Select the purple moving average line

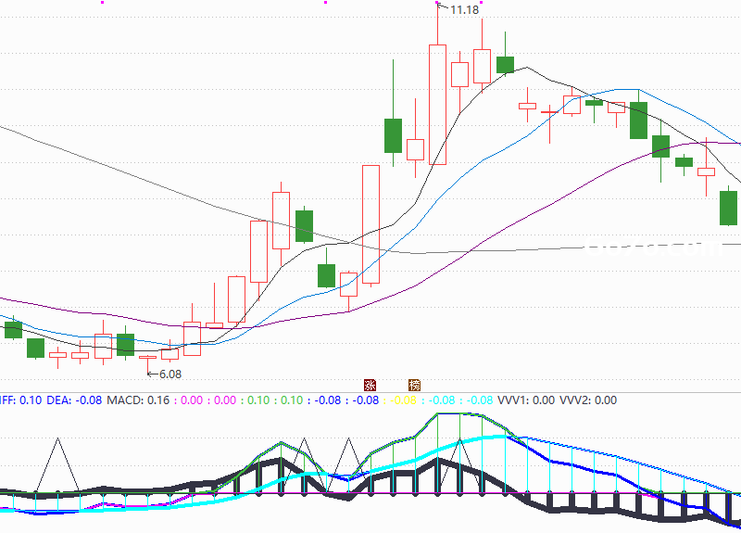pos(520,221)
